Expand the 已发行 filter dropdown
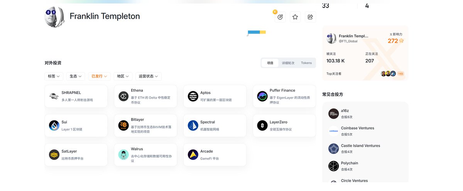 click(100, 76)
